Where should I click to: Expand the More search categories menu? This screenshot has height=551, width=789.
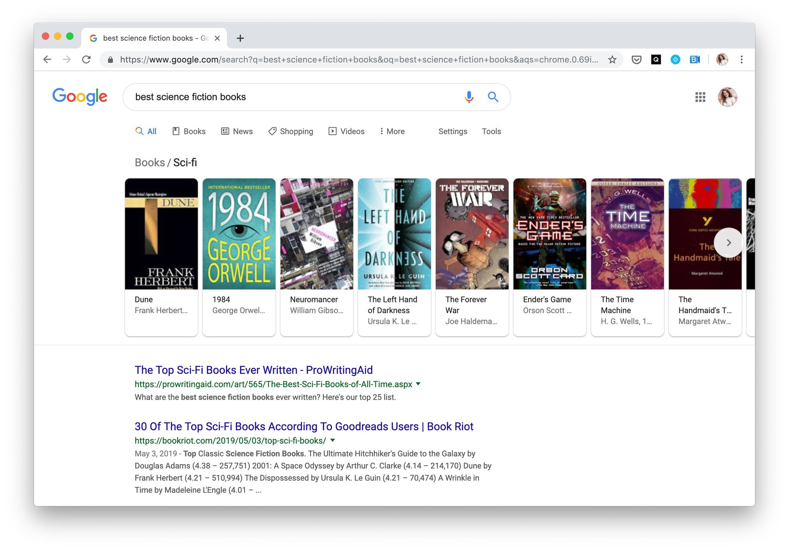[x=392, y=131]
